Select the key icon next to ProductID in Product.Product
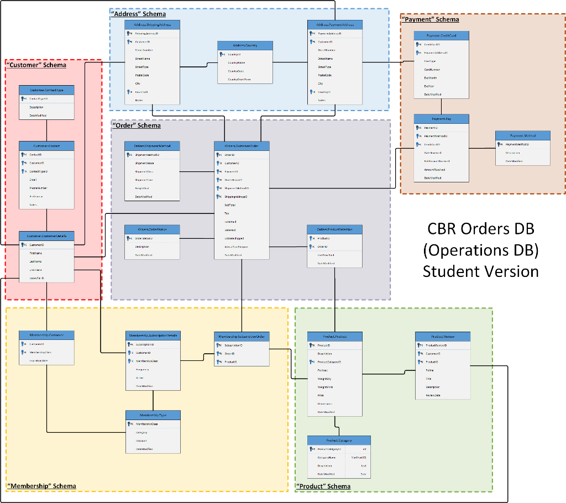 click(311, 344)
